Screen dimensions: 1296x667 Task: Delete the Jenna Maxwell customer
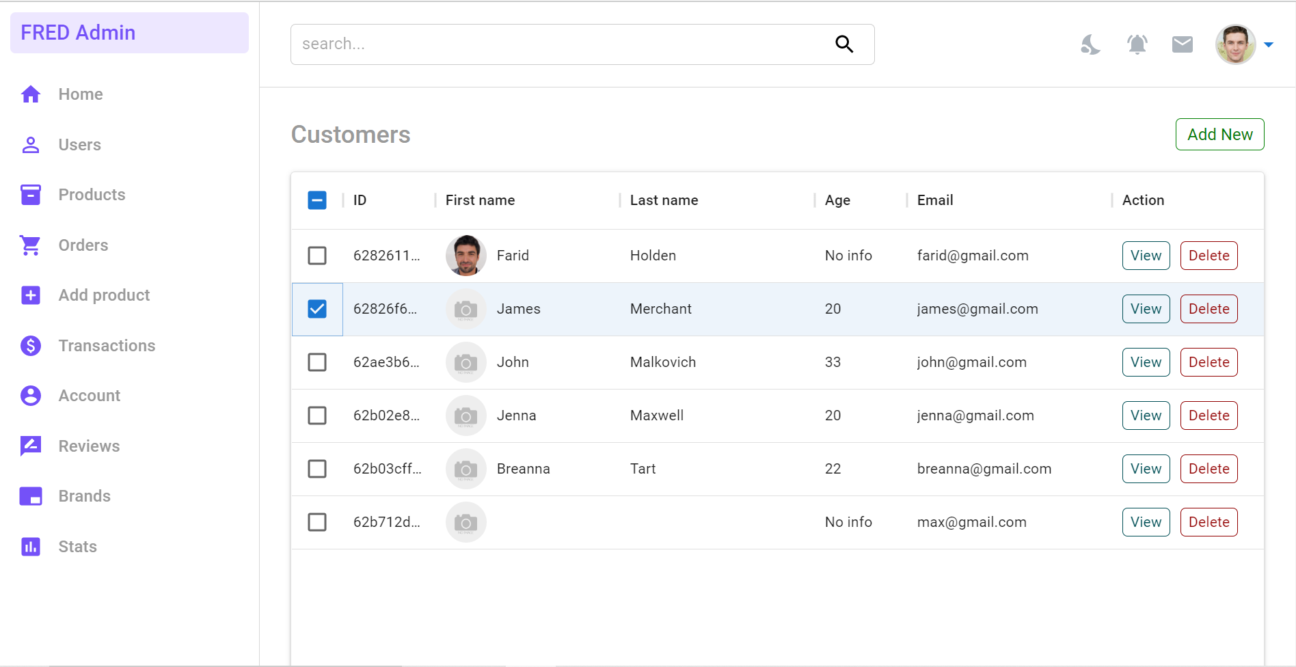(x=1209, y=416)
